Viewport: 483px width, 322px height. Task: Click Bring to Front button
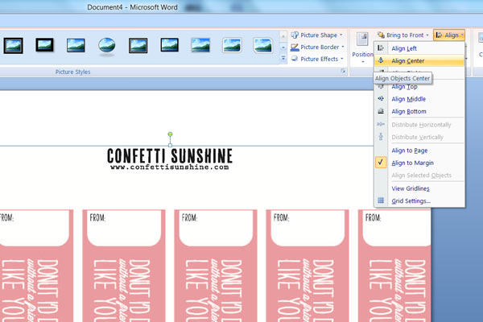tap(401, 35)
